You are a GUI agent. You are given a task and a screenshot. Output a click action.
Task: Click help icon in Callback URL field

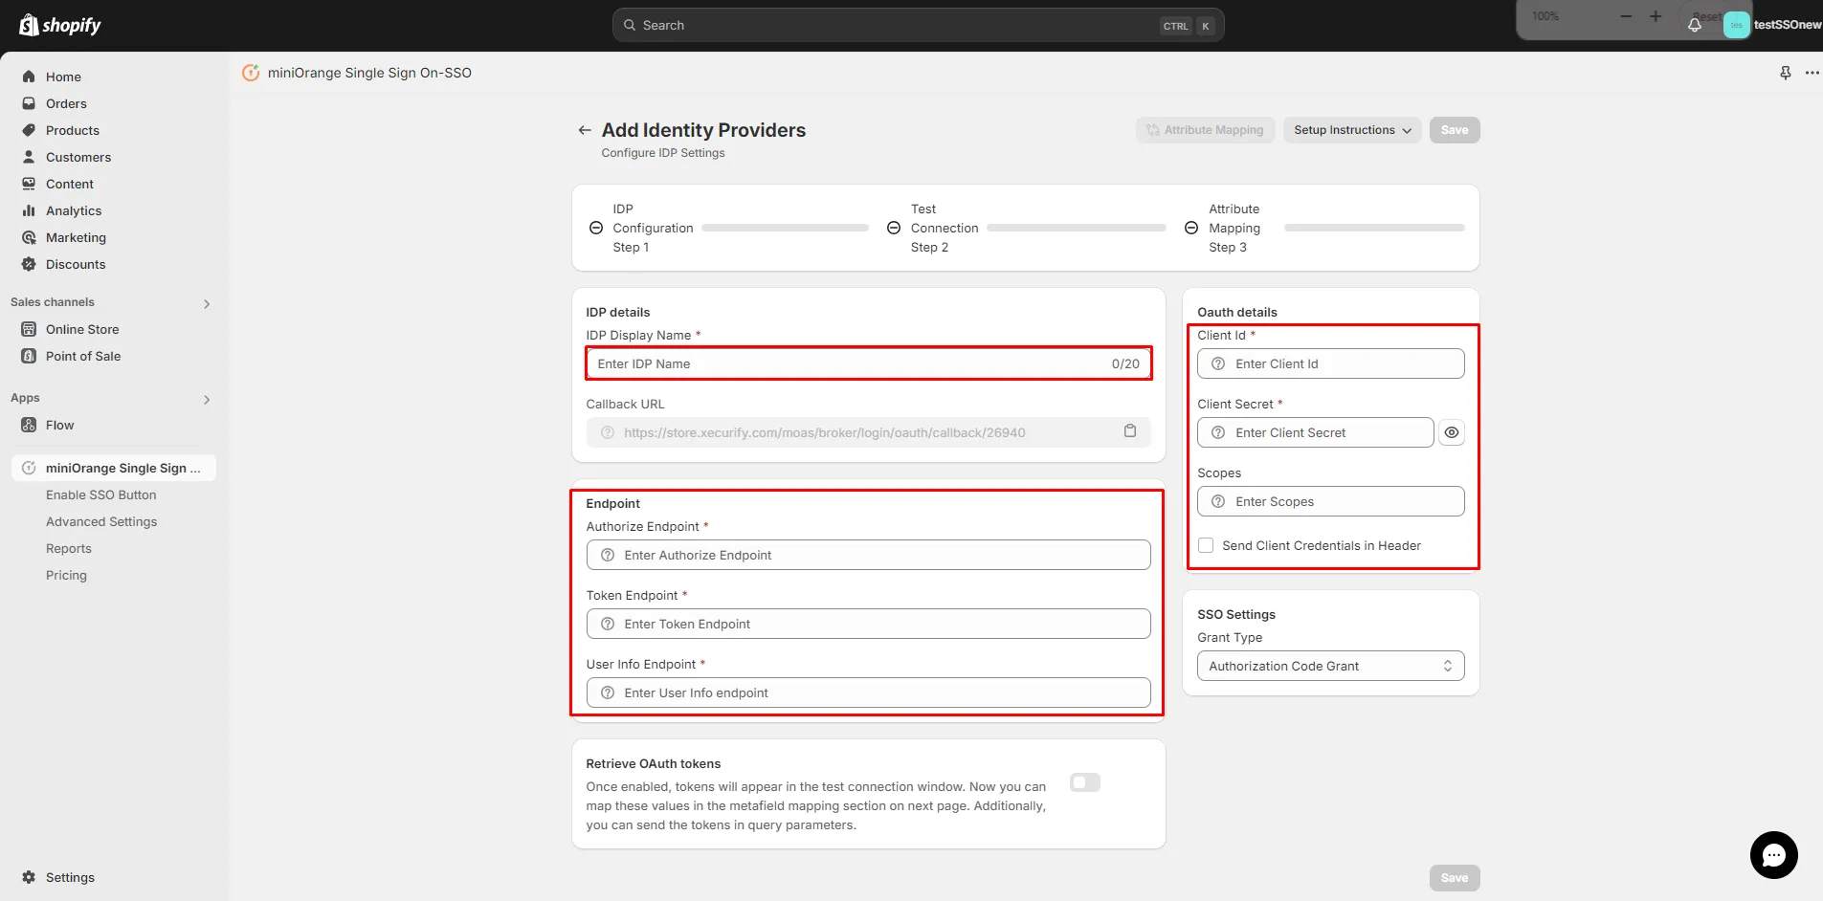[607, 432]
